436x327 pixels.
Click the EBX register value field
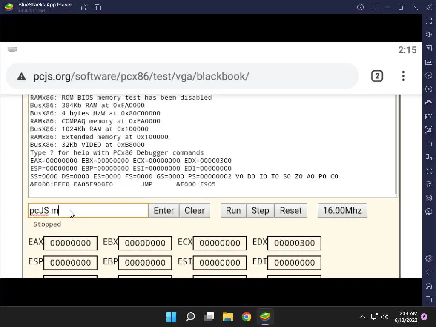coord(145,243)
